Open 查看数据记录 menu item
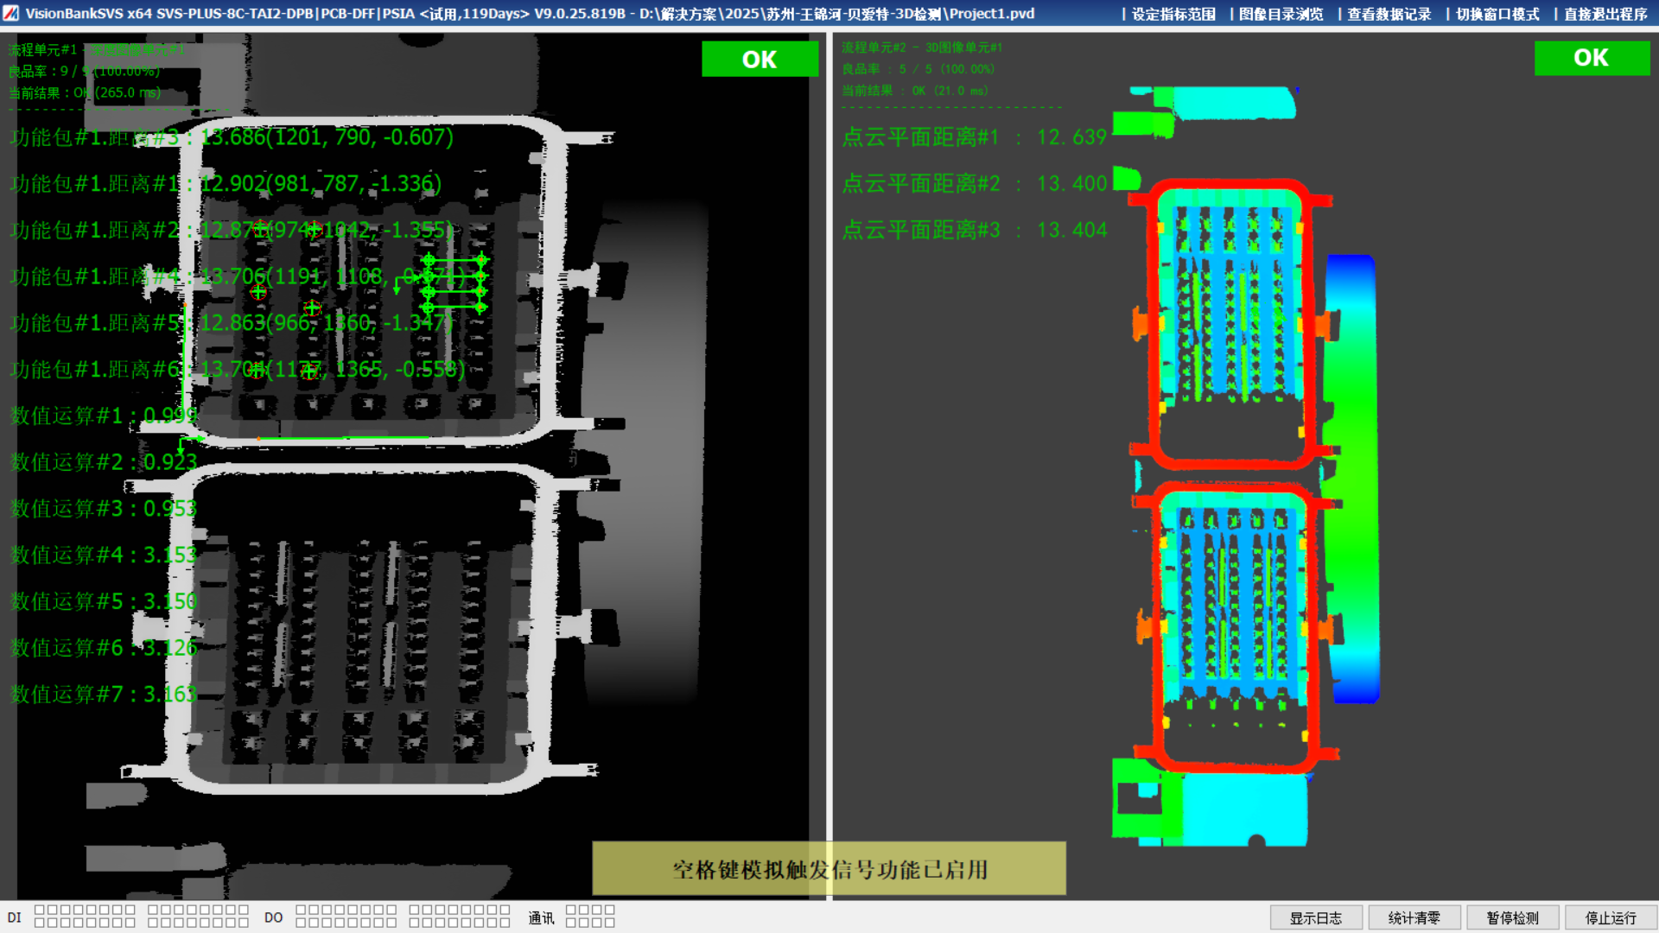The image size is (1659, 933). click(1389, 14)
